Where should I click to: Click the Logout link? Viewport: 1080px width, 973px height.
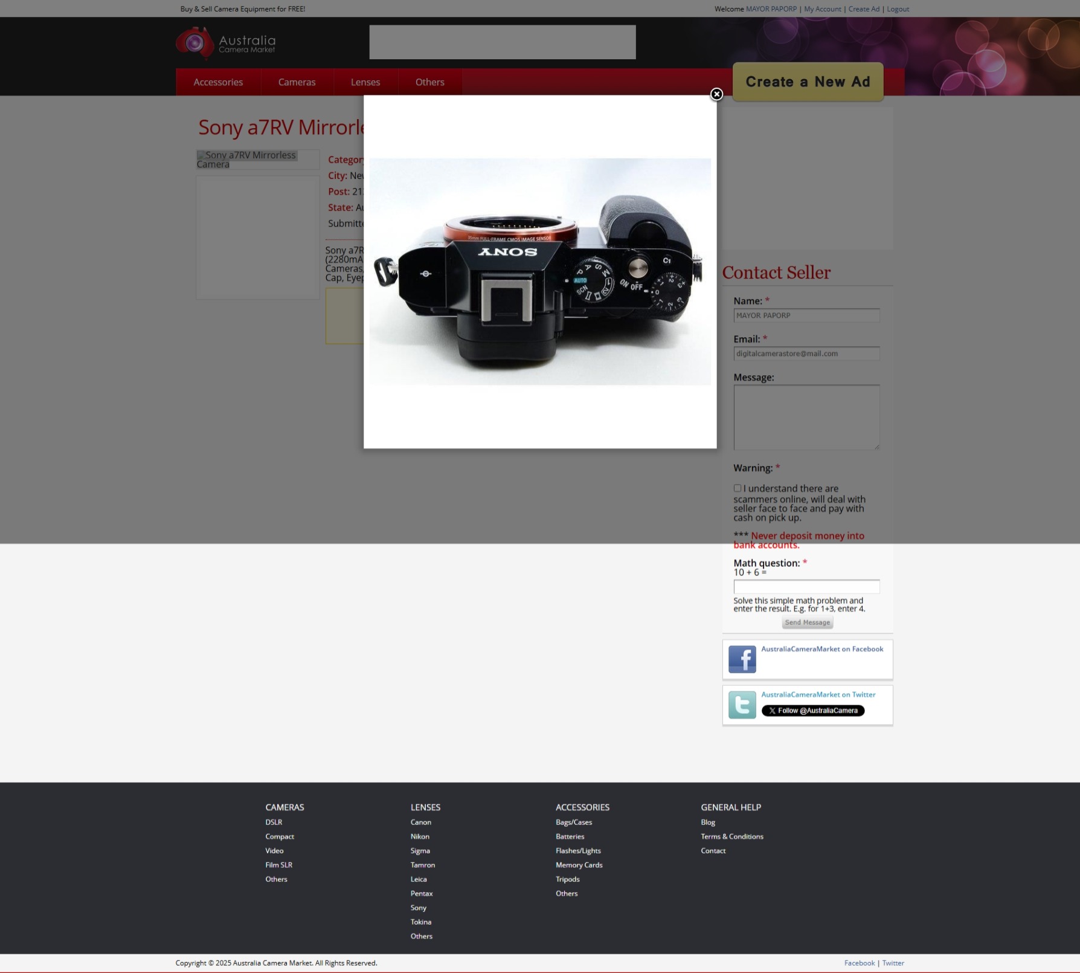898,9
